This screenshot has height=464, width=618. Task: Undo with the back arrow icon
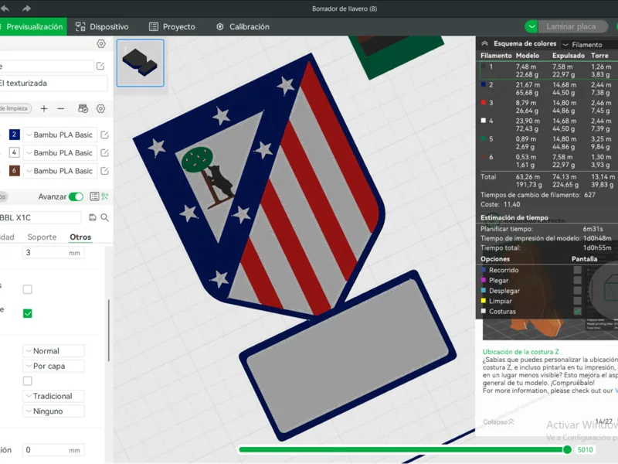coord(5,8)
